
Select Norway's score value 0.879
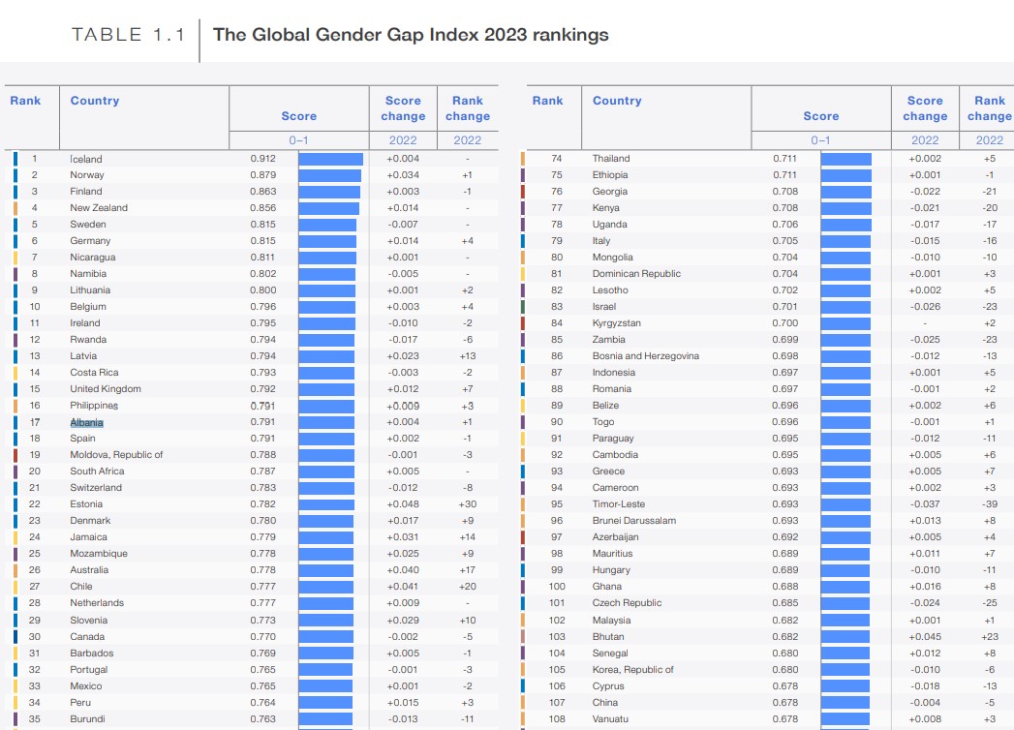[x=262, y=175]
